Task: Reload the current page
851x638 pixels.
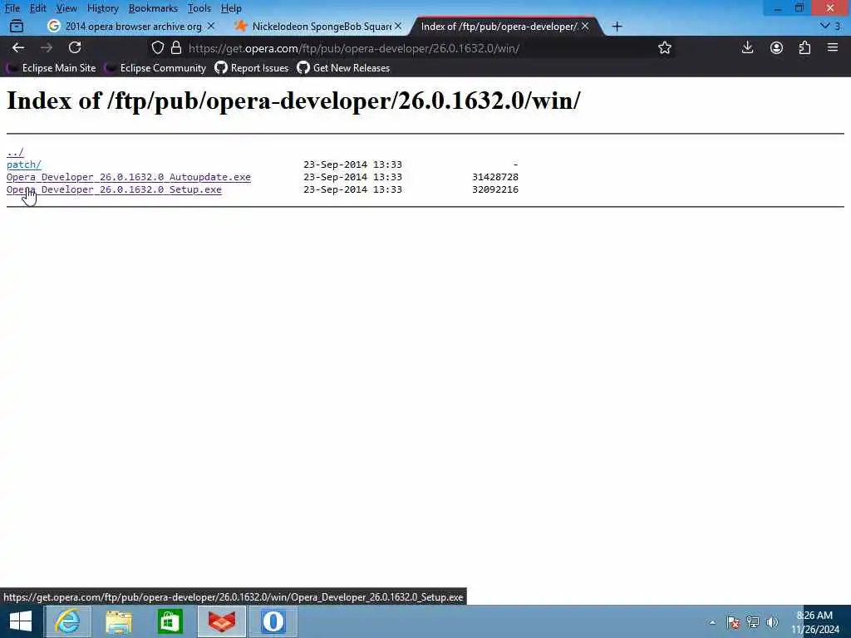Action: tap(75, 47)
